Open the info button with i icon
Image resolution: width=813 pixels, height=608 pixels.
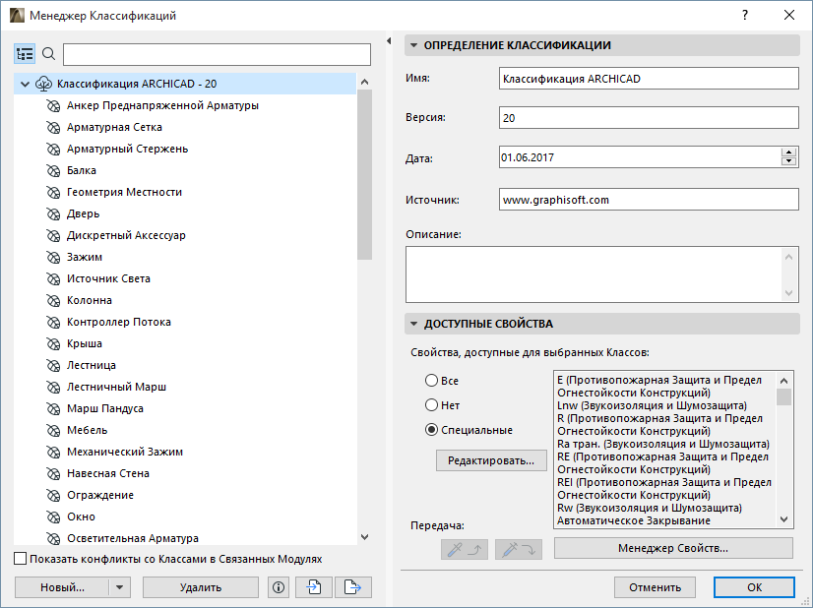(x=279, y=587)
